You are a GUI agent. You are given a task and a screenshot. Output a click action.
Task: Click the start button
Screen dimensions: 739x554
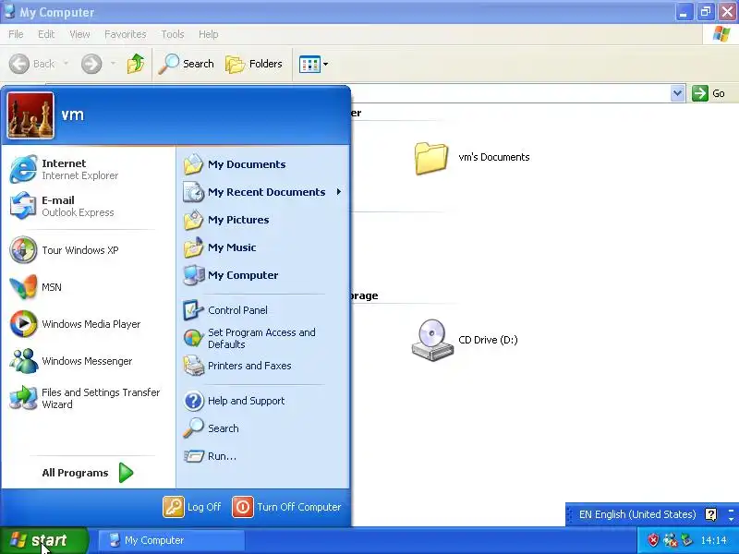tap(43, 540)
